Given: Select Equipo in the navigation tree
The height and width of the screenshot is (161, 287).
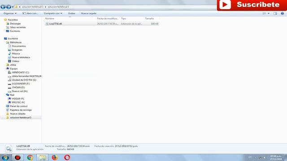Looking at the screenshot, I should coord(14,68).
